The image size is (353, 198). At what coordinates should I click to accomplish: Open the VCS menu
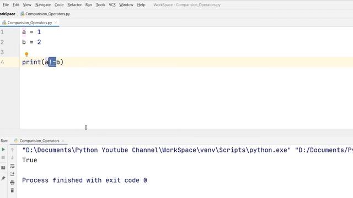(112, 5)
